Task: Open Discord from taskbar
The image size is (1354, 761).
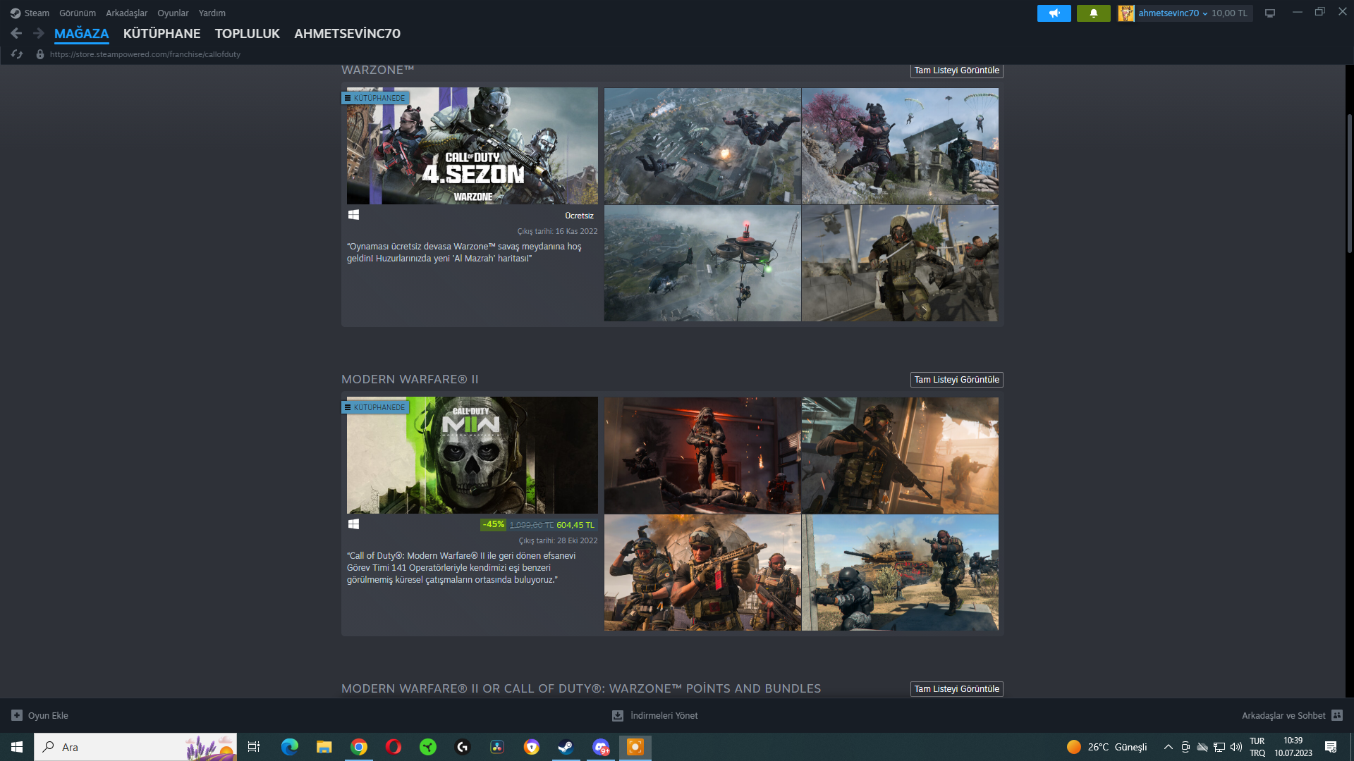Action: [601, 747]
